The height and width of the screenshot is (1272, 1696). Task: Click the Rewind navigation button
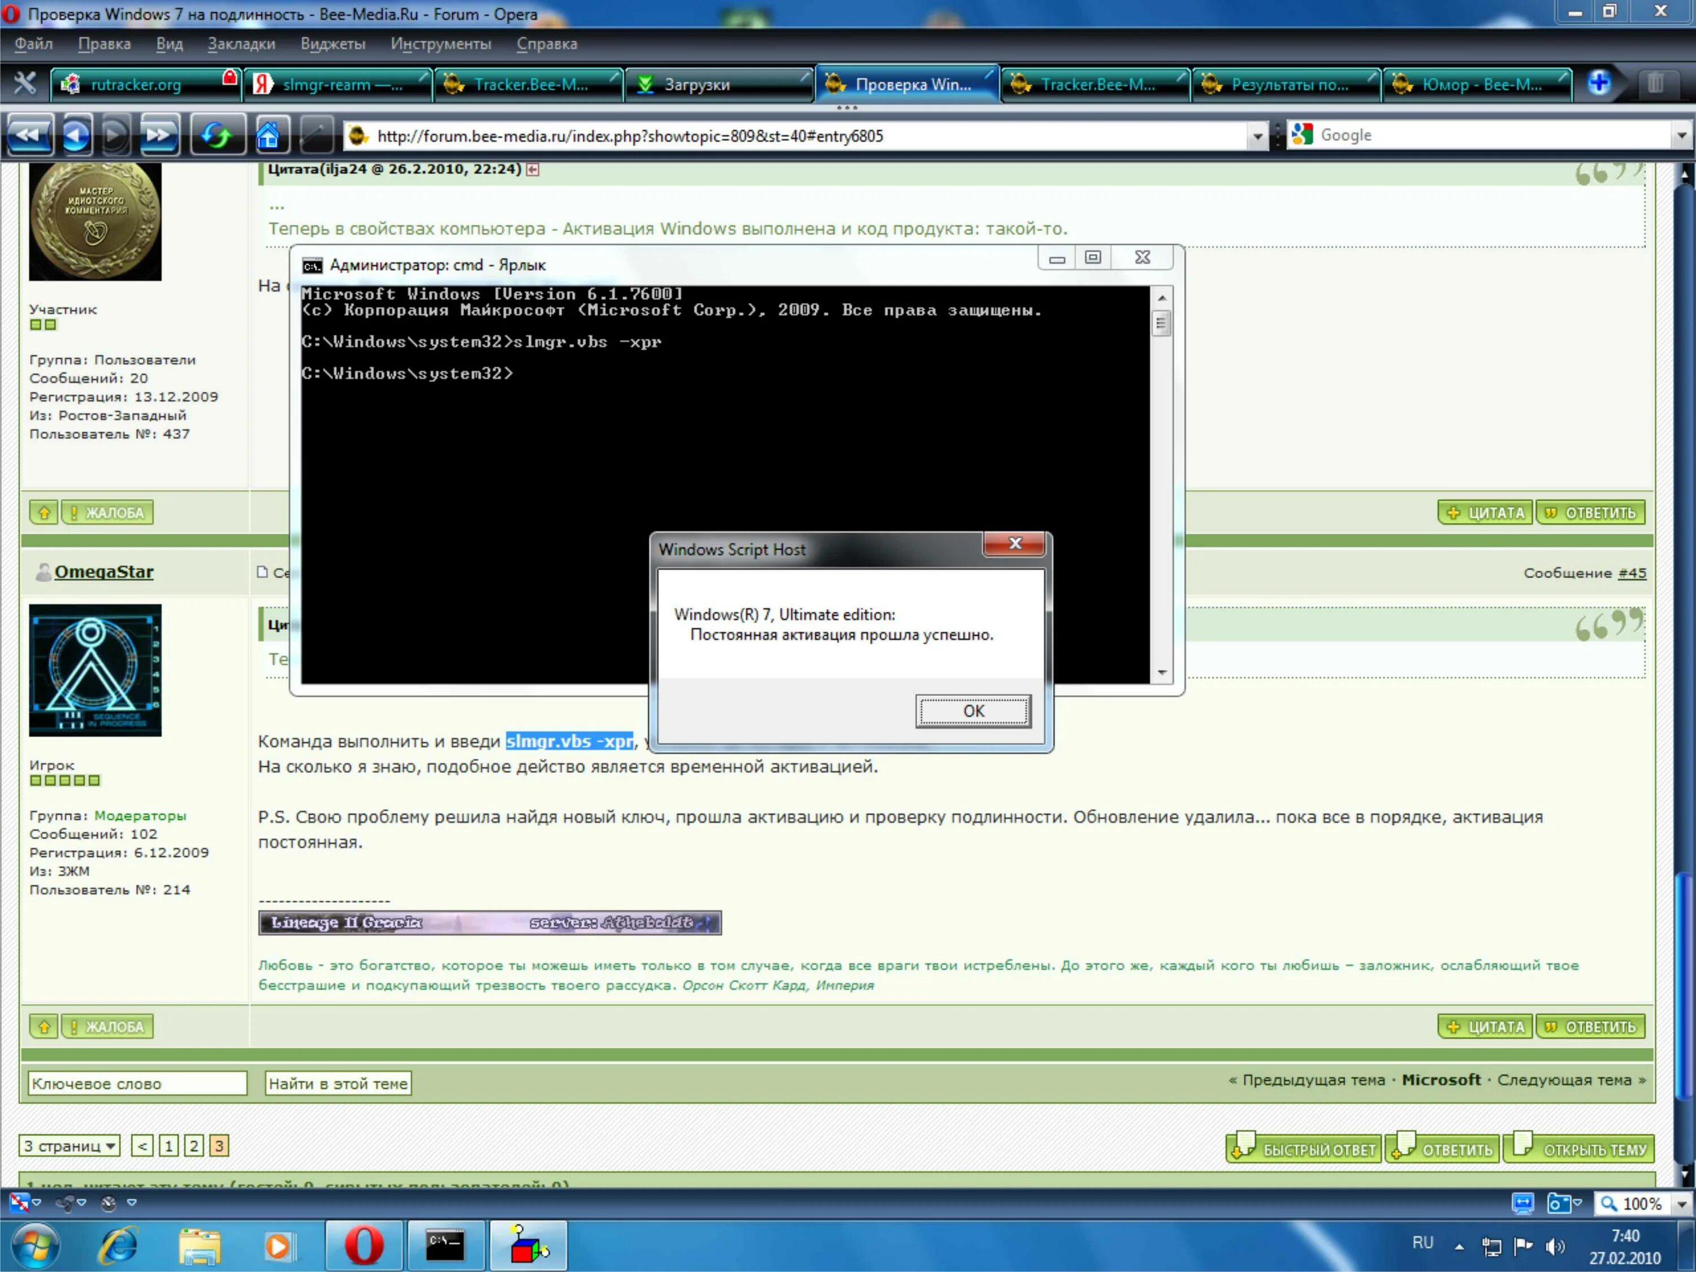point(29,135)
